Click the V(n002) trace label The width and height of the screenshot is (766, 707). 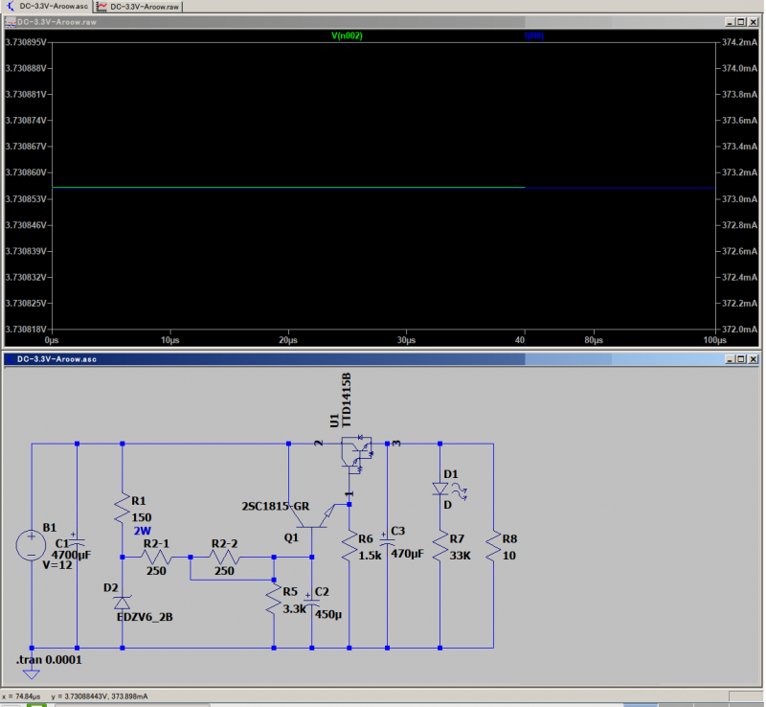point(346,35)
